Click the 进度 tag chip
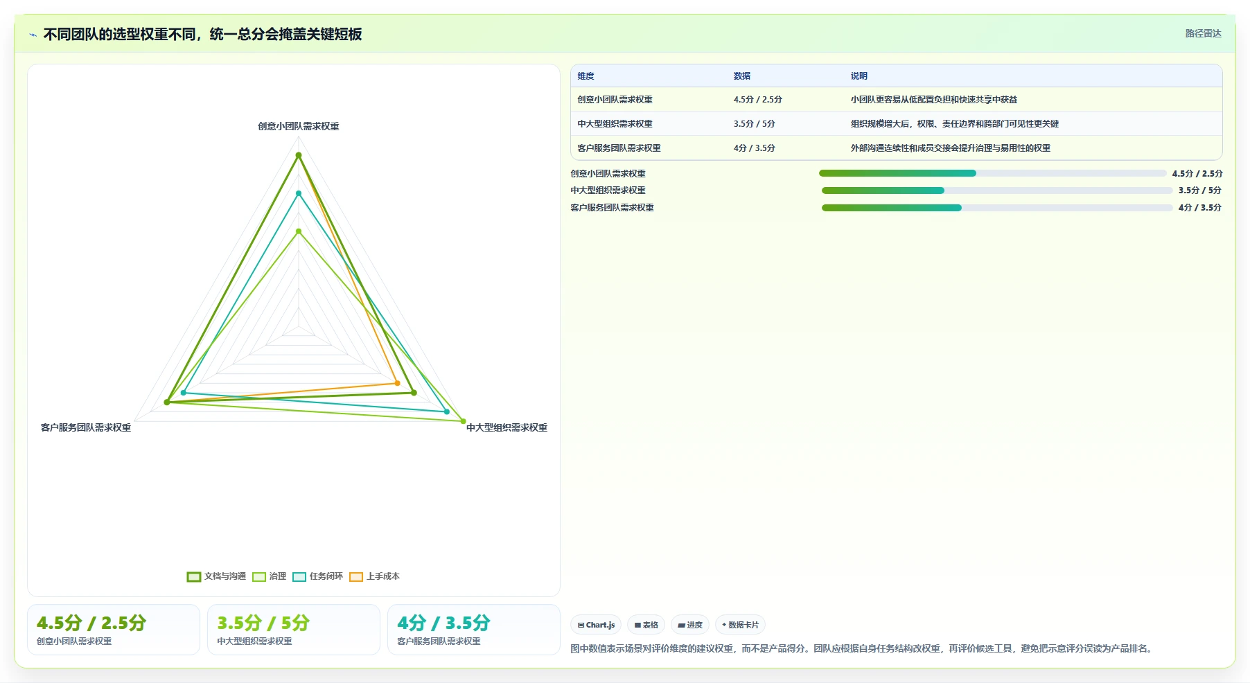 pos(690,625)
